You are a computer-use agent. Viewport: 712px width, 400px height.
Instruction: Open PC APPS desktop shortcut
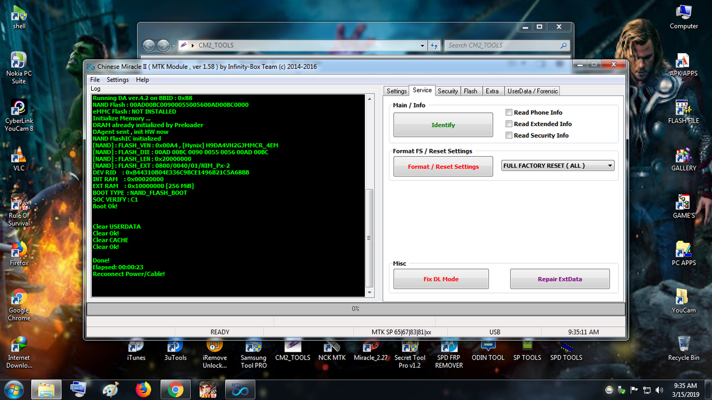(684, 253)
